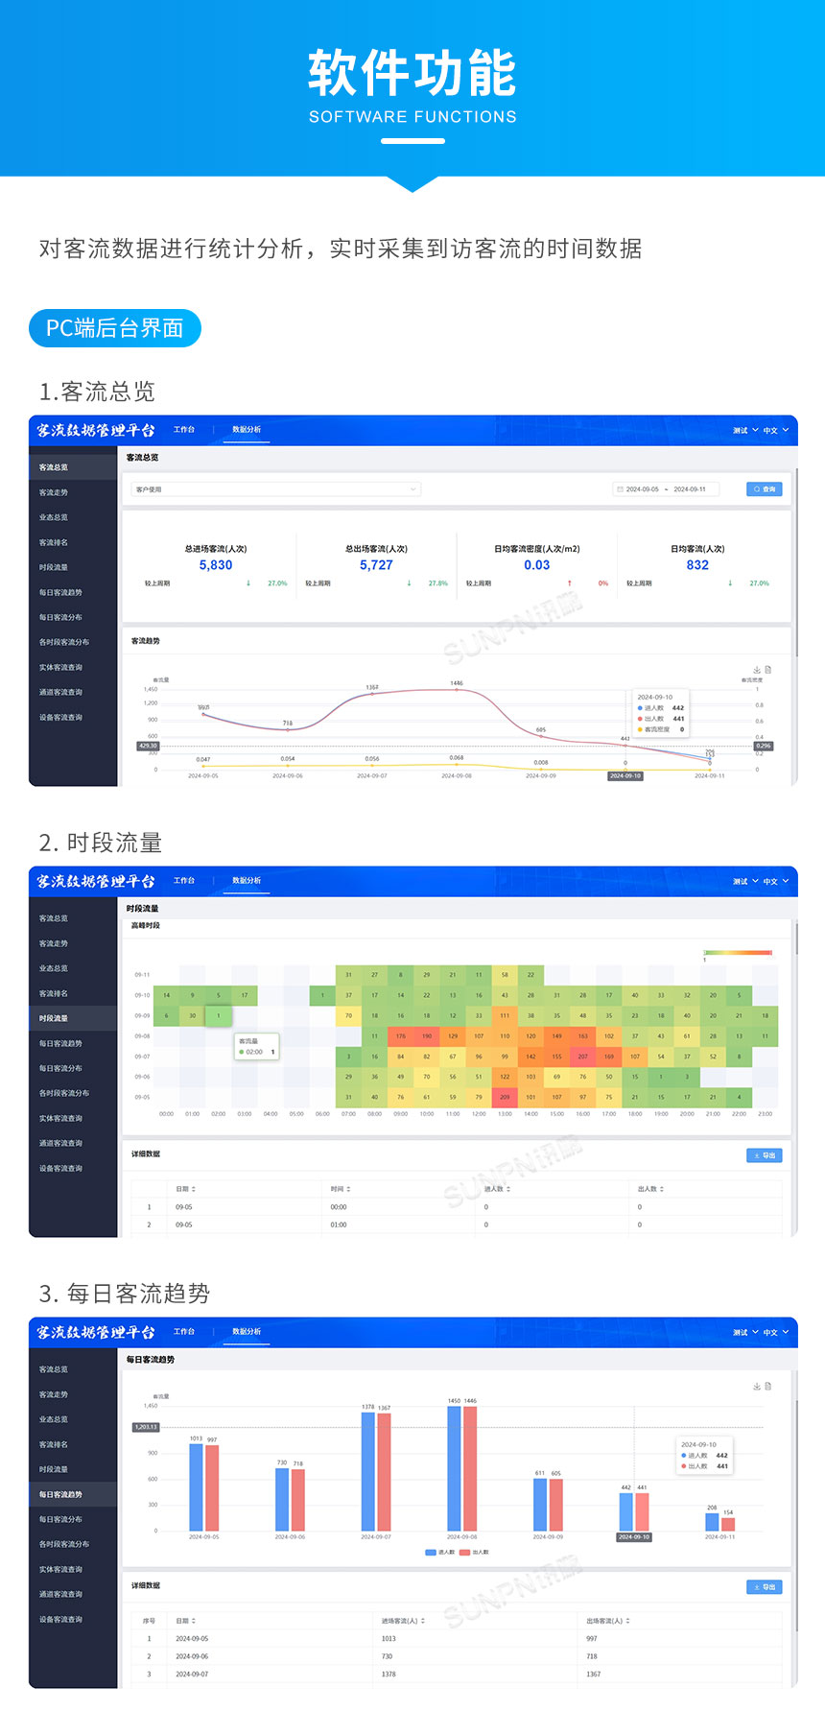Sort by 进人数 column in 时段流量 table

click(x=508, y=1189)
